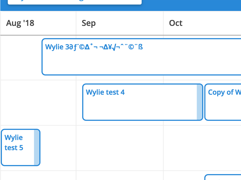Click the white dropdown box at the top
241x180 pixels.
click(74, 2)
